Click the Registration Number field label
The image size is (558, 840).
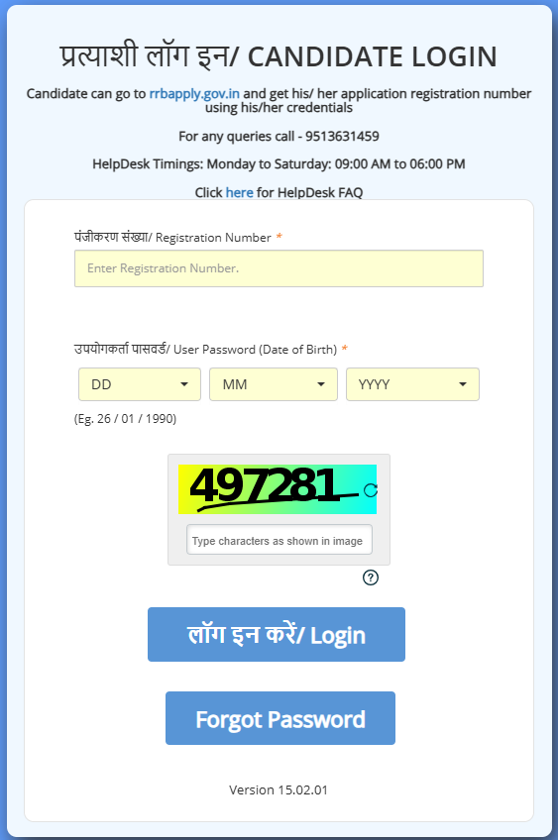pos(172,238)
